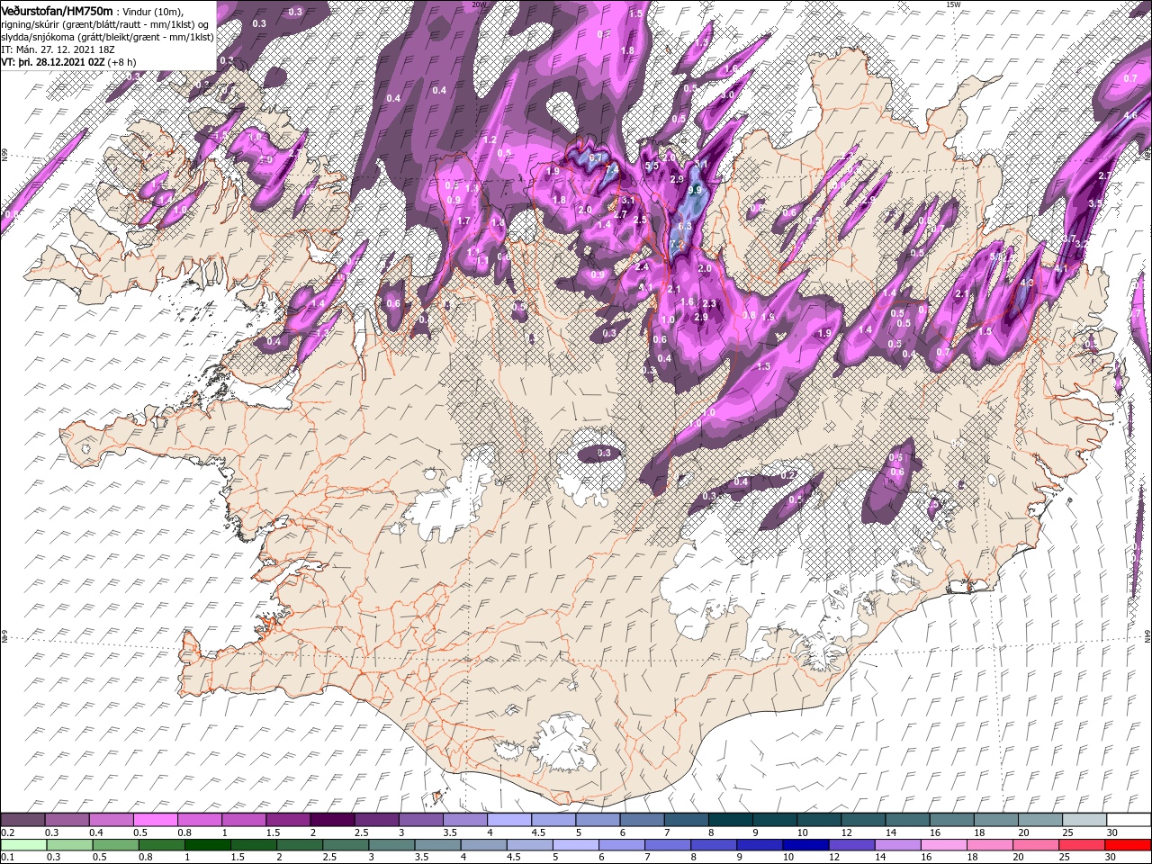Click lower legend swatch between 0.1 and 0.3
The width and height of the screenshot is (1152, 864).
[23, 845]
